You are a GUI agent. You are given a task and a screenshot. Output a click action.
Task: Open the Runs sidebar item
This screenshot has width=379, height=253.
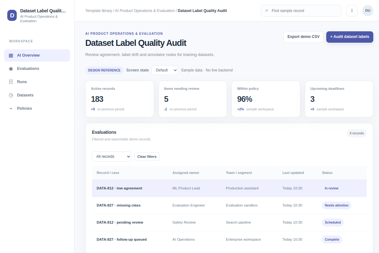click(37, 82)
